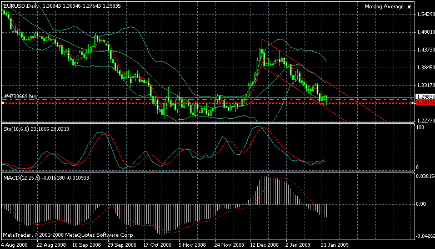Image resolution: width=435 pixels, height=249 pixels.
Task: Click the 1.54290 price scale value
Action: [426, 14]
